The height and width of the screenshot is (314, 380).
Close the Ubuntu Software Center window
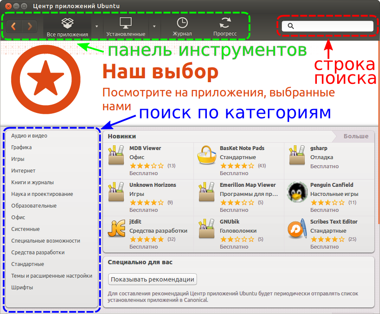coord(8,6)
